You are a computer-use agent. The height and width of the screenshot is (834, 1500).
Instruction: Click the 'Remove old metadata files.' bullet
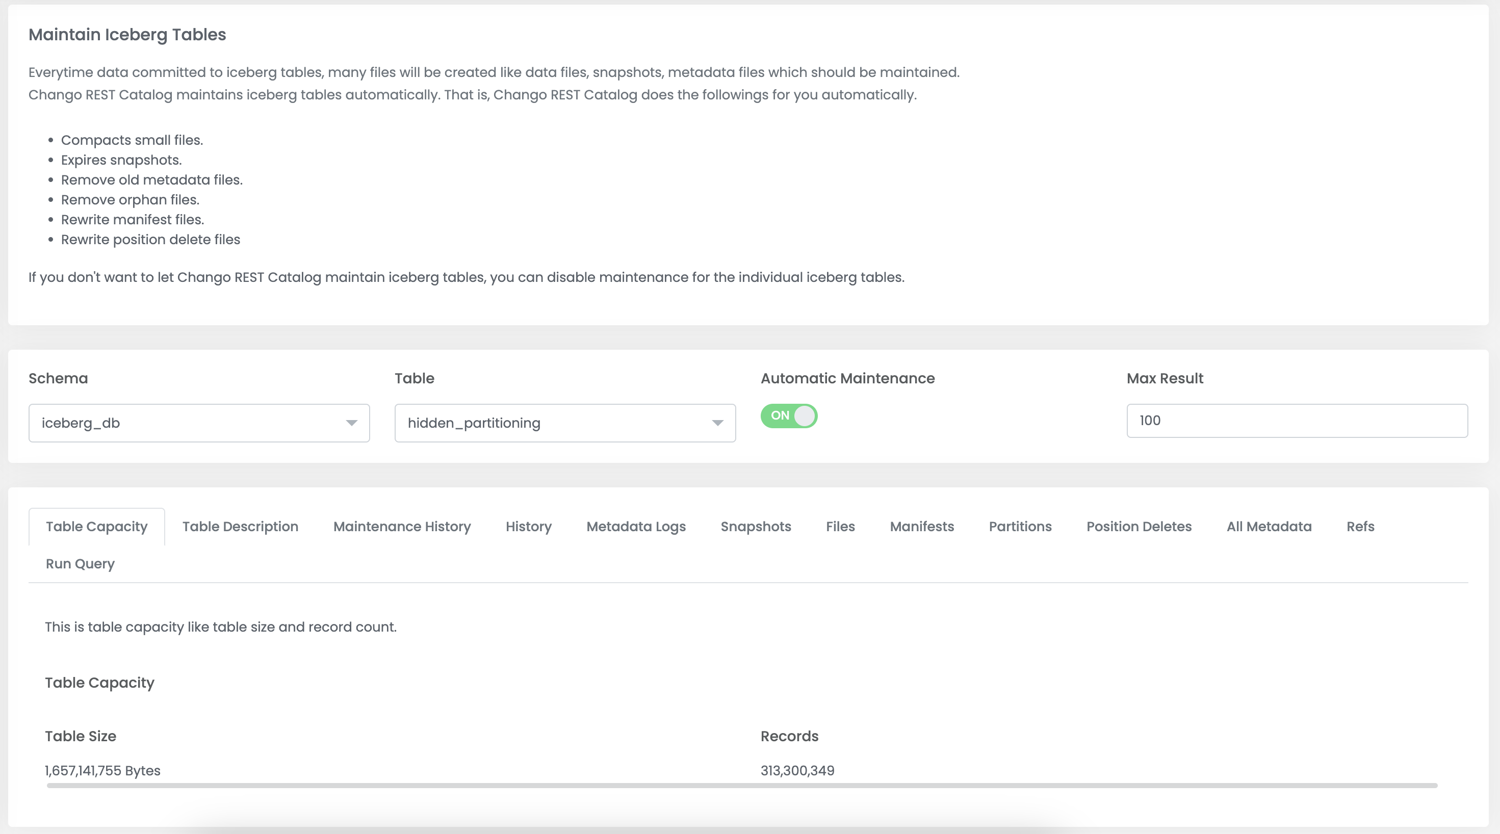[152, 180]
